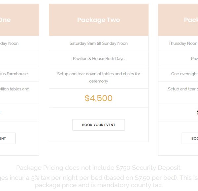Screen dimensions: 198x191
Task: Click the 5% tax per night per bed line
Action: [99, 178]
